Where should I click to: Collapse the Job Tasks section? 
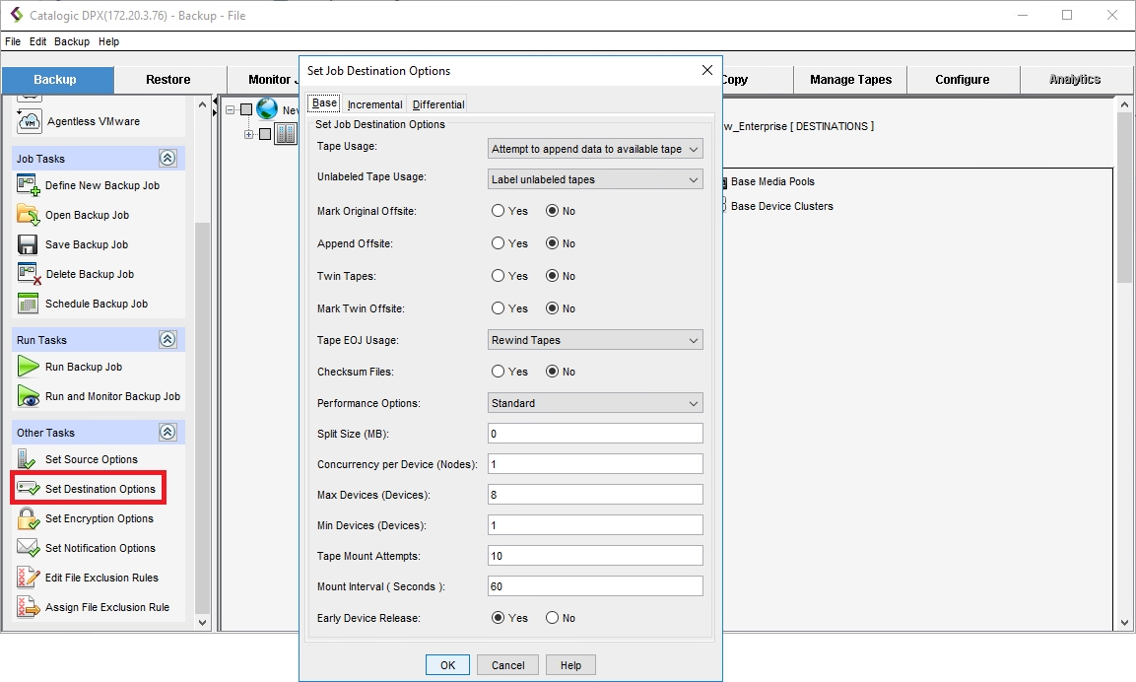[167, 159]
